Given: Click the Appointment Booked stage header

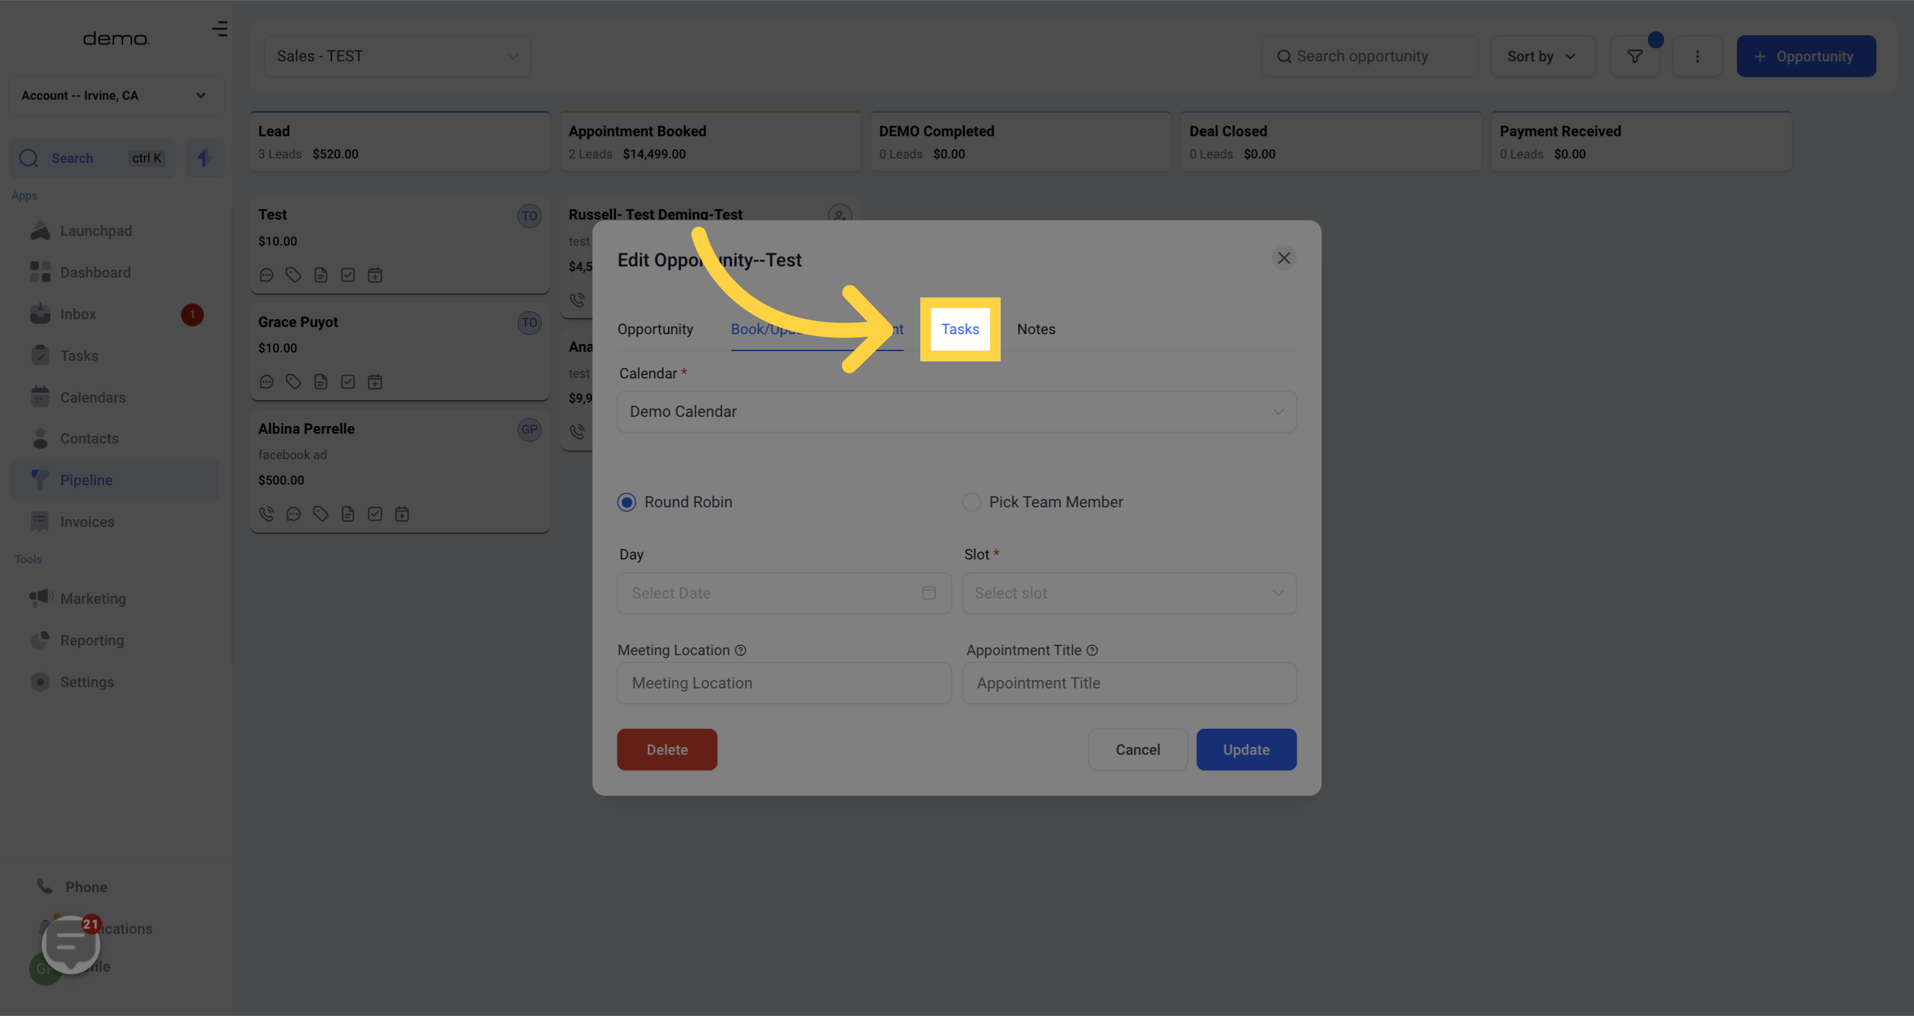Looking at the screenshot, I should point(711,142).
